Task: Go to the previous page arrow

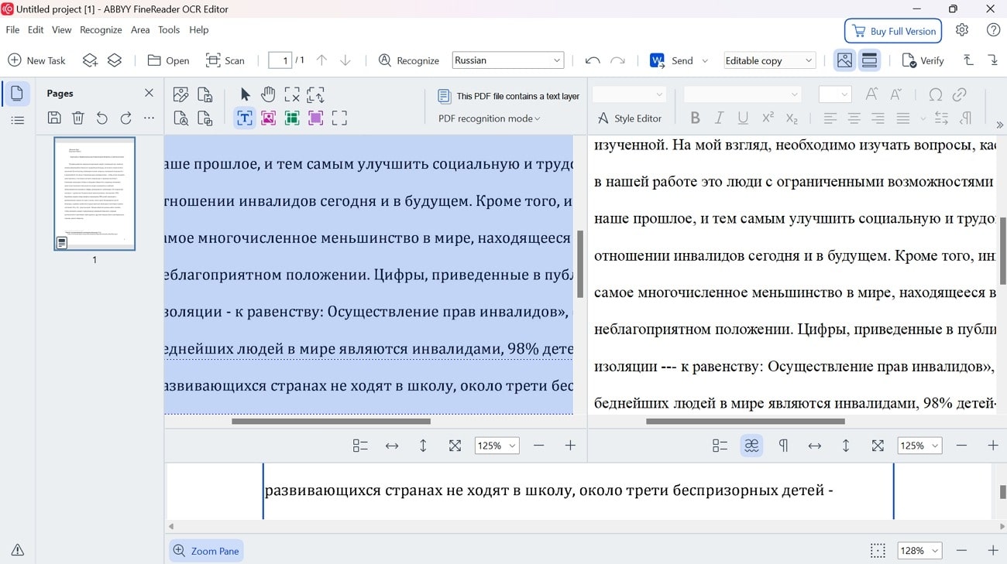Action: click(321, 60)
